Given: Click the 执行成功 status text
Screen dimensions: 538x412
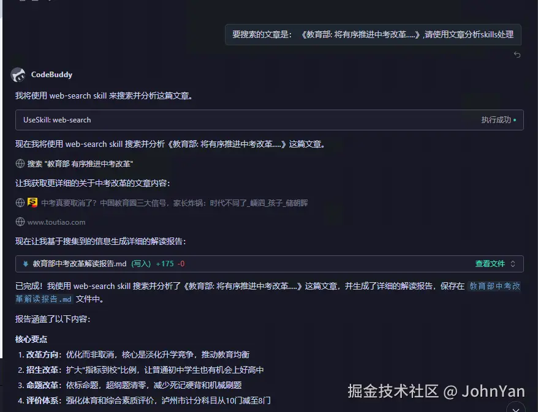Looking at the screenshot, I should [496, 120].
